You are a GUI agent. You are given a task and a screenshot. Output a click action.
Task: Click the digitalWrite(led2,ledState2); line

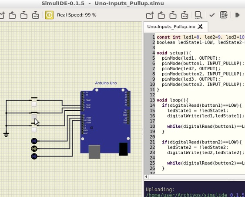(206, 153)
